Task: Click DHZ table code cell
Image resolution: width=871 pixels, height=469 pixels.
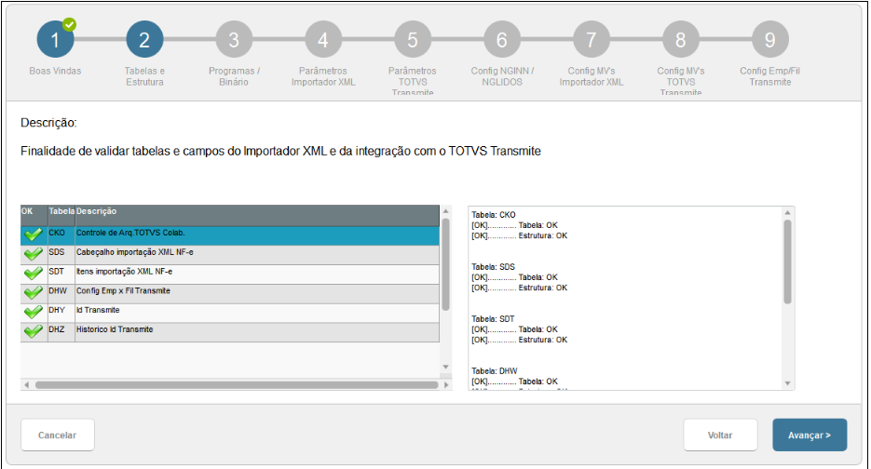Action: [x=61, y=332]
